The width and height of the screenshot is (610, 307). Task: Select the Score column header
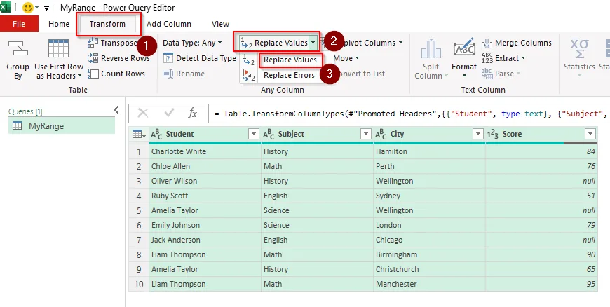pyautogui.click(x=541, y=135)
